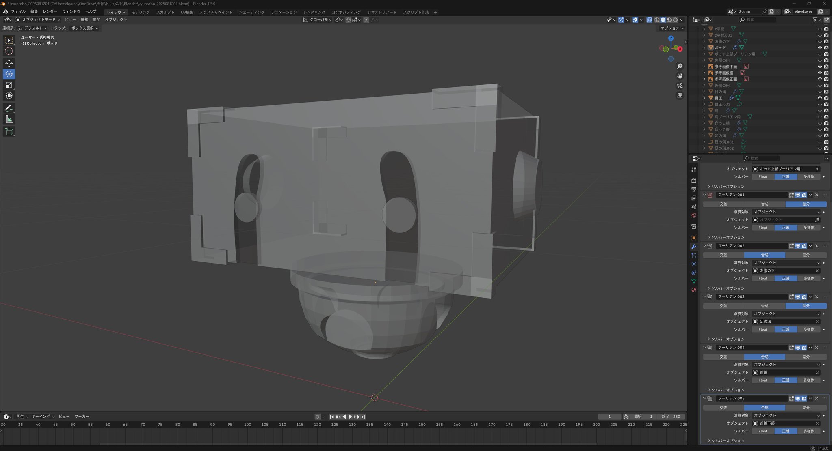Select the Scale tool in toolbar
This screenshot has height=451, width=832.
point(9,85)
